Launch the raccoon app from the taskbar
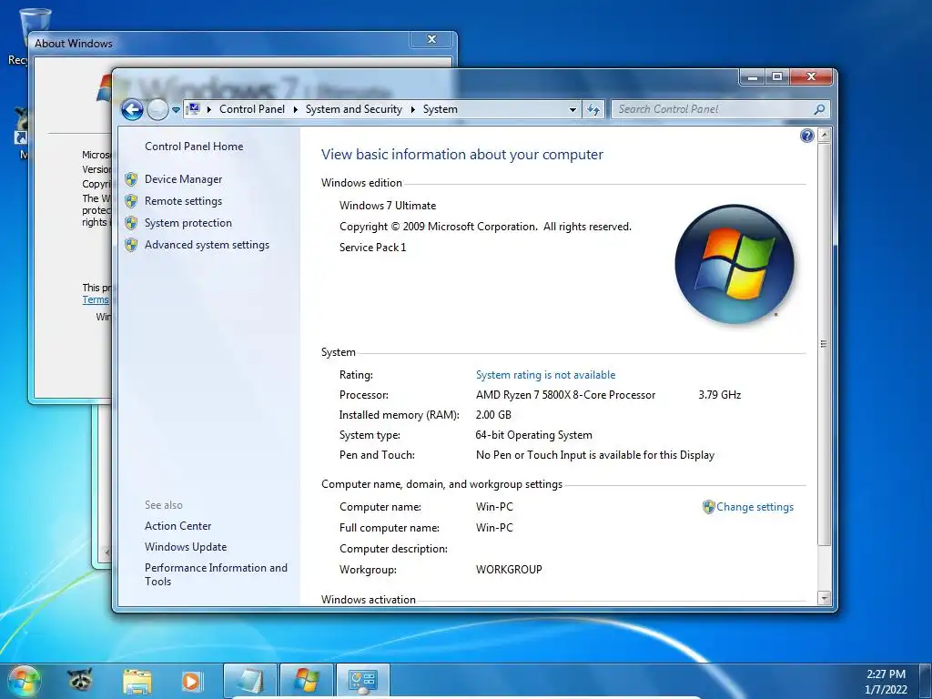This screenshot has height=699, width=932. tap(80, 681)
